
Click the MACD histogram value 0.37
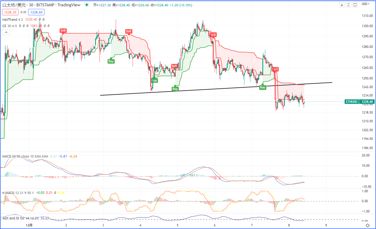[54, 156]
